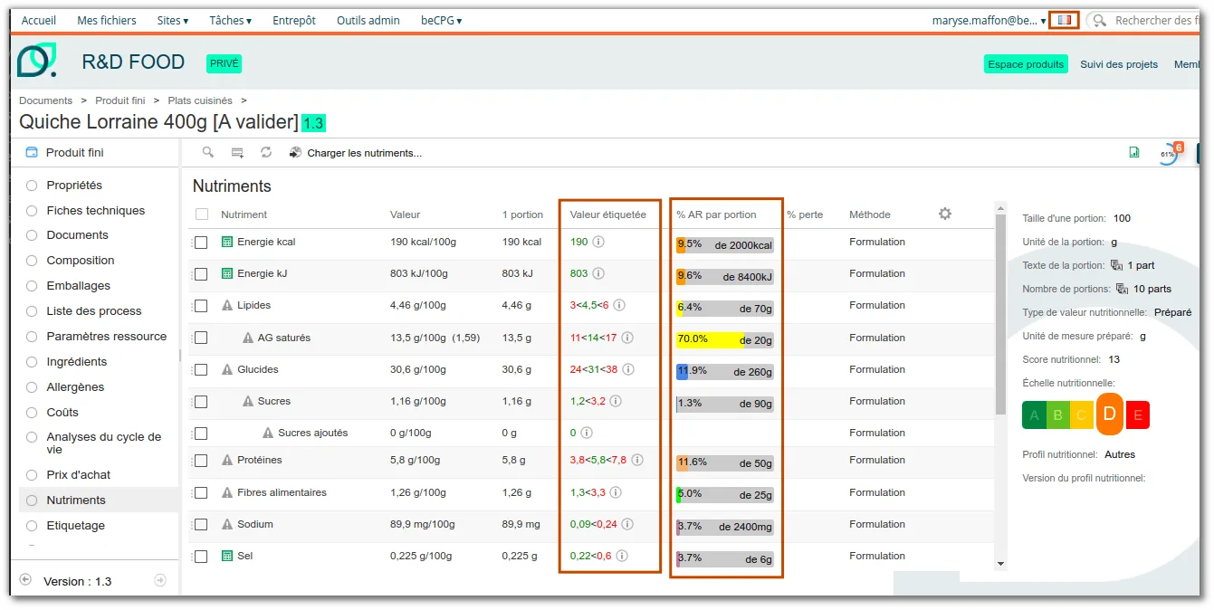
Task: Click the refresh icon in the nutrients toolbar
Action: tap(266, 153)
